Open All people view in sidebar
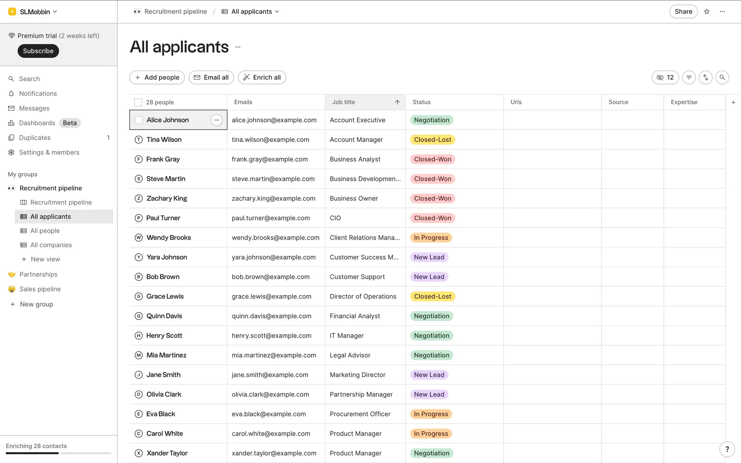The width and height of the screenshot is (741, 463). click(45, 231)
